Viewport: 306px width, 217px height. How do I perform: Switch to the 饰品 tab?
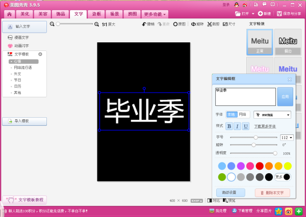61,14
